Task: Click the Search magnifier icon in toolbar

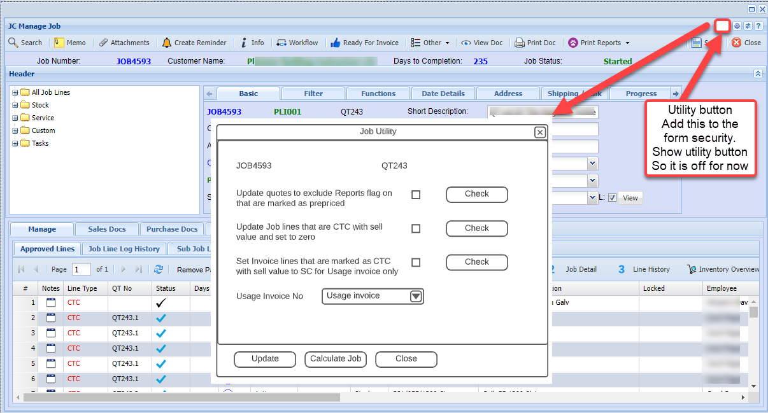Action: (13, 43)
